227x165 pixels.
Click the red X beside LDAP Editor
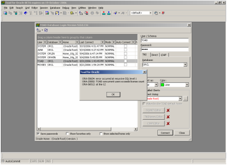tap(168, 123)
